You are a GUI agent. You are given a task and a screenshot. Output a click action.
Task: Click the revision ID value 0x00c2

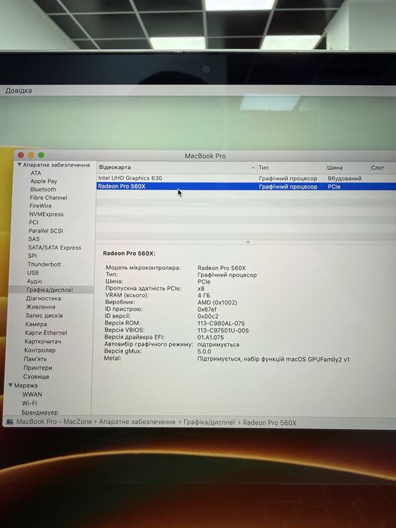point(207,316)
